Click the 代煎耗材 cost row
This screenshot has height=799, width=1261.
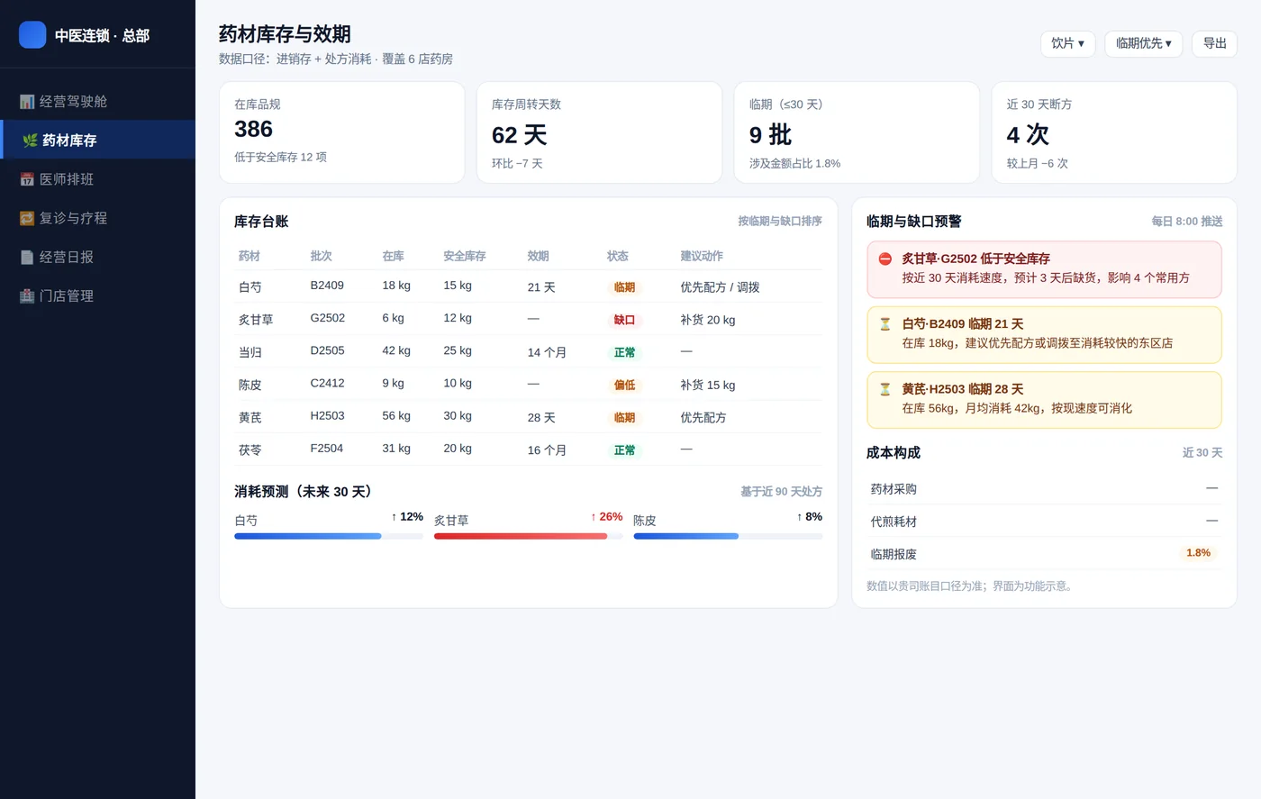[x=1045, y=522]
